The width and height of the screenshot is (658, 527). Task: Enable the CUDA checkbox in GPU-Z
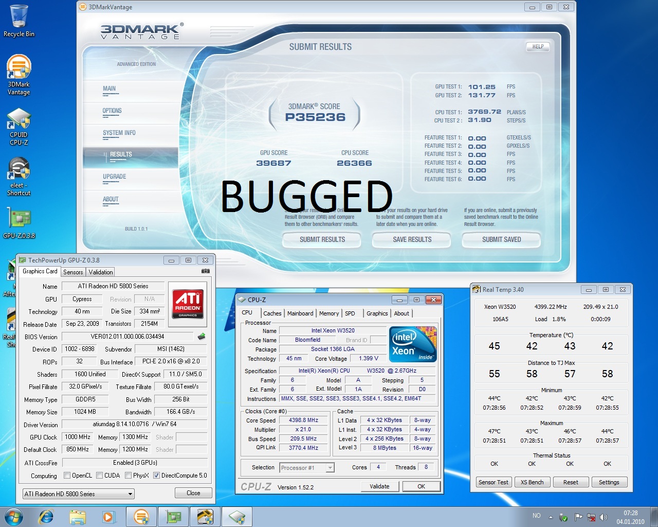tap(100, 476)
